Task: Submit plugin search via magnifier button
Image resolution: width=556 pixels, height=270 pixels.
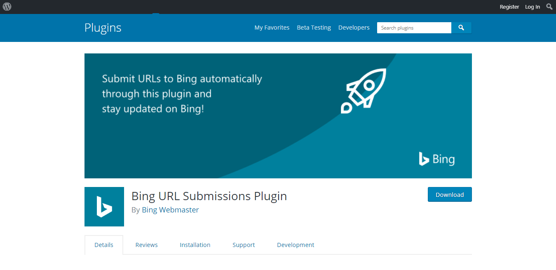Action: pos(462,28)
